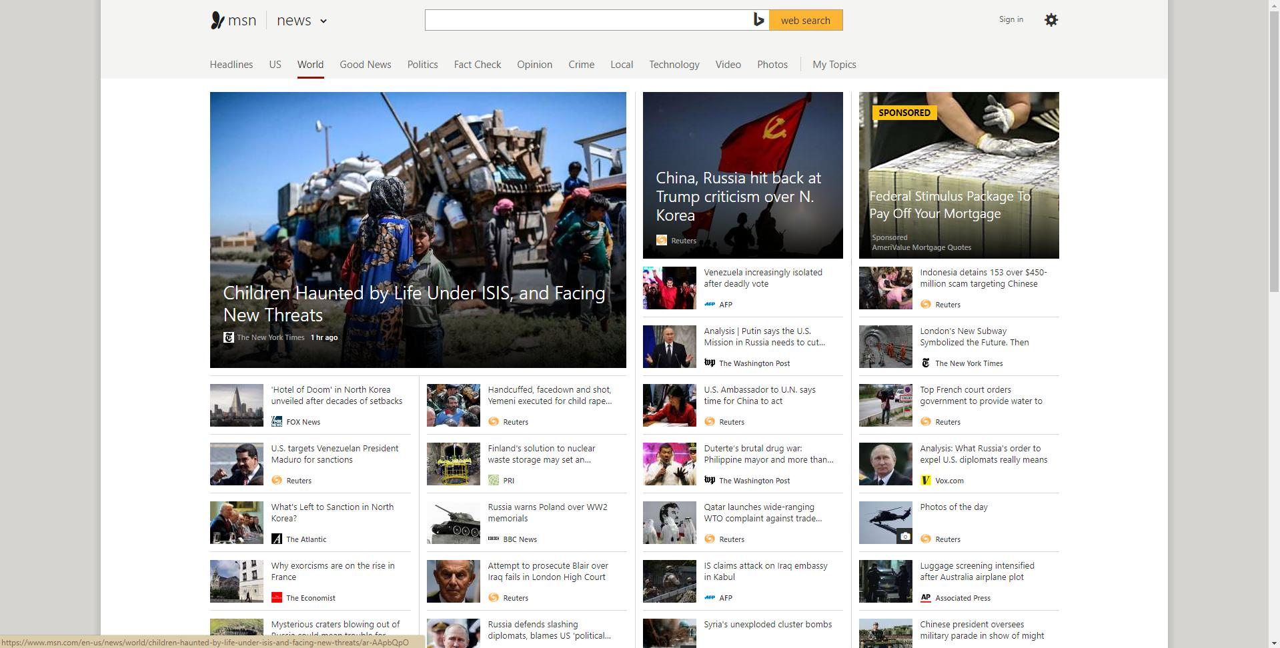Open the settings gear icon

(1051, 20)
